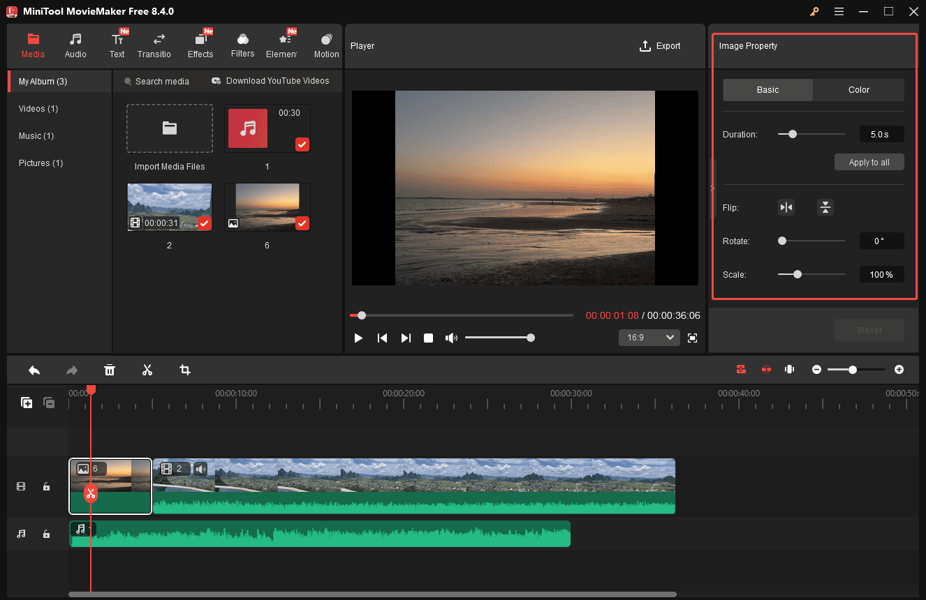Export the current project
Screen dimensions: 926x600
(x=659, y=45)
